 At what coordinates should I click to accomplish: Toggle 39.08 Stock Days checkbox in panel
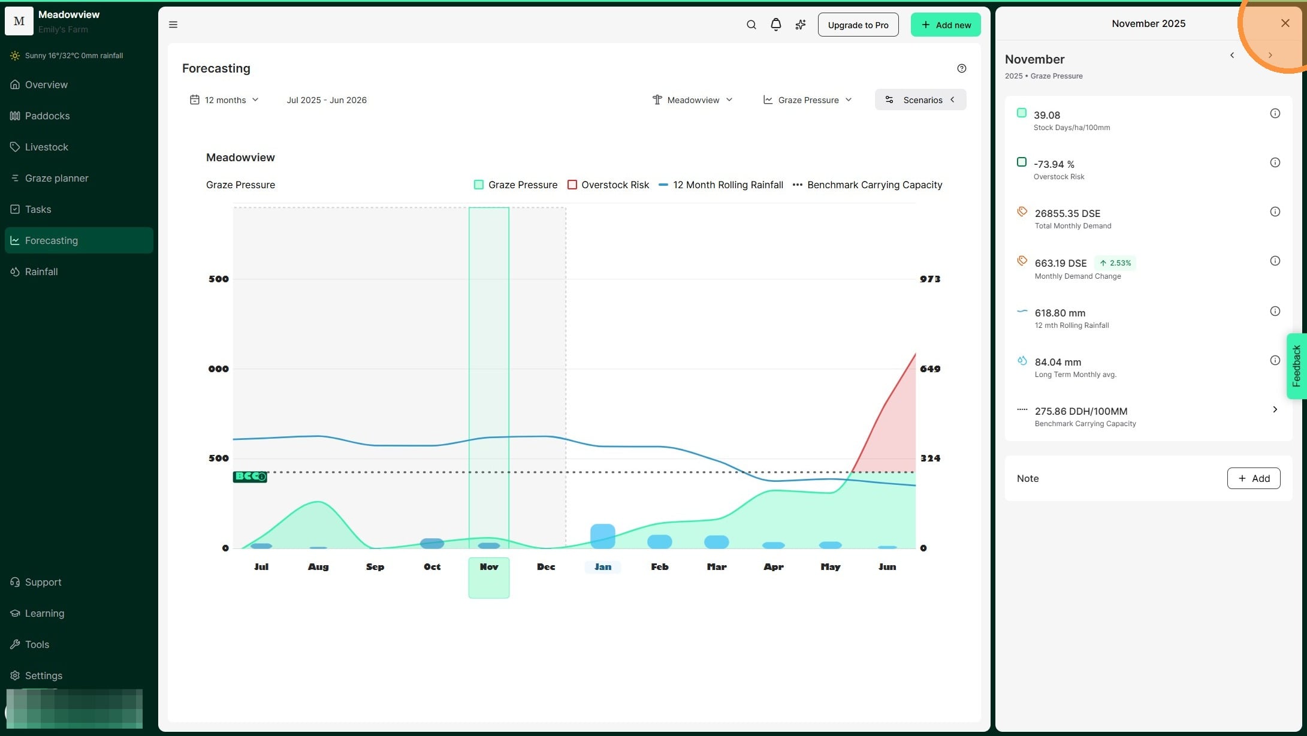[x=1022, y=113]
